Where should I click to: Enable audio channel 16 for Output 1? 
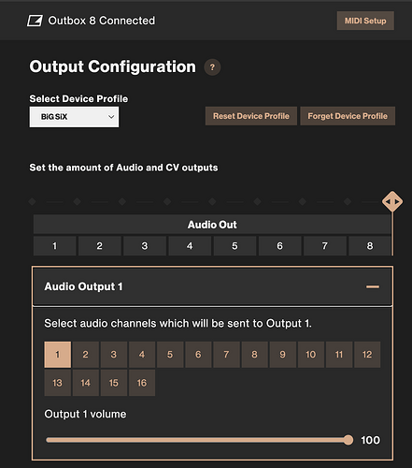pyautogui.click(x=142, y=383)
